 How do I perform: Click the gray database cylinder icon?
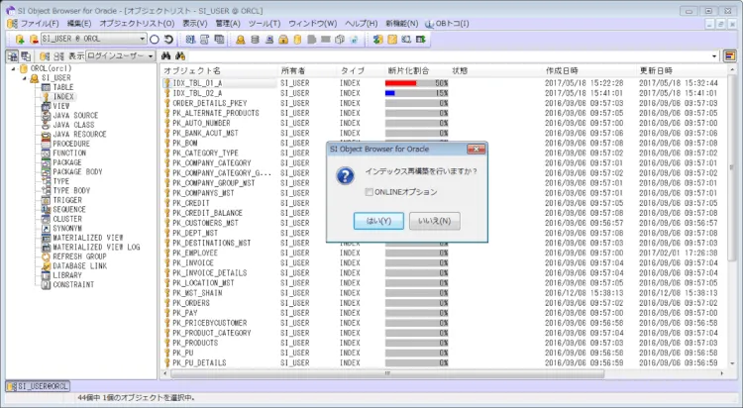255,40
